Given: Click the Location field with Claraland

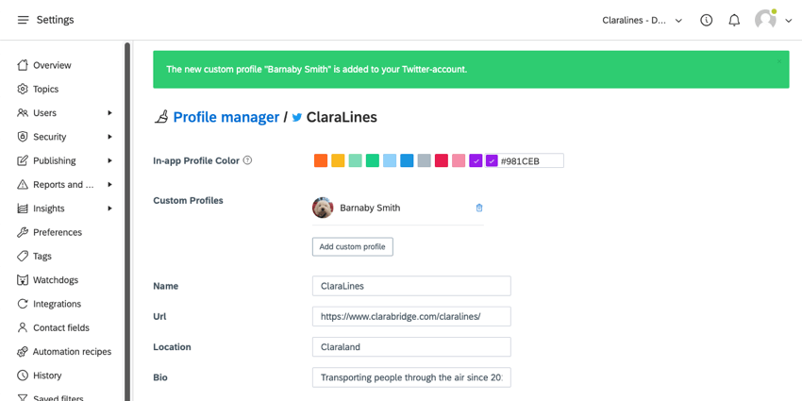Looking at the screenshot, I should pyautogui.click(x=411, y=347).
